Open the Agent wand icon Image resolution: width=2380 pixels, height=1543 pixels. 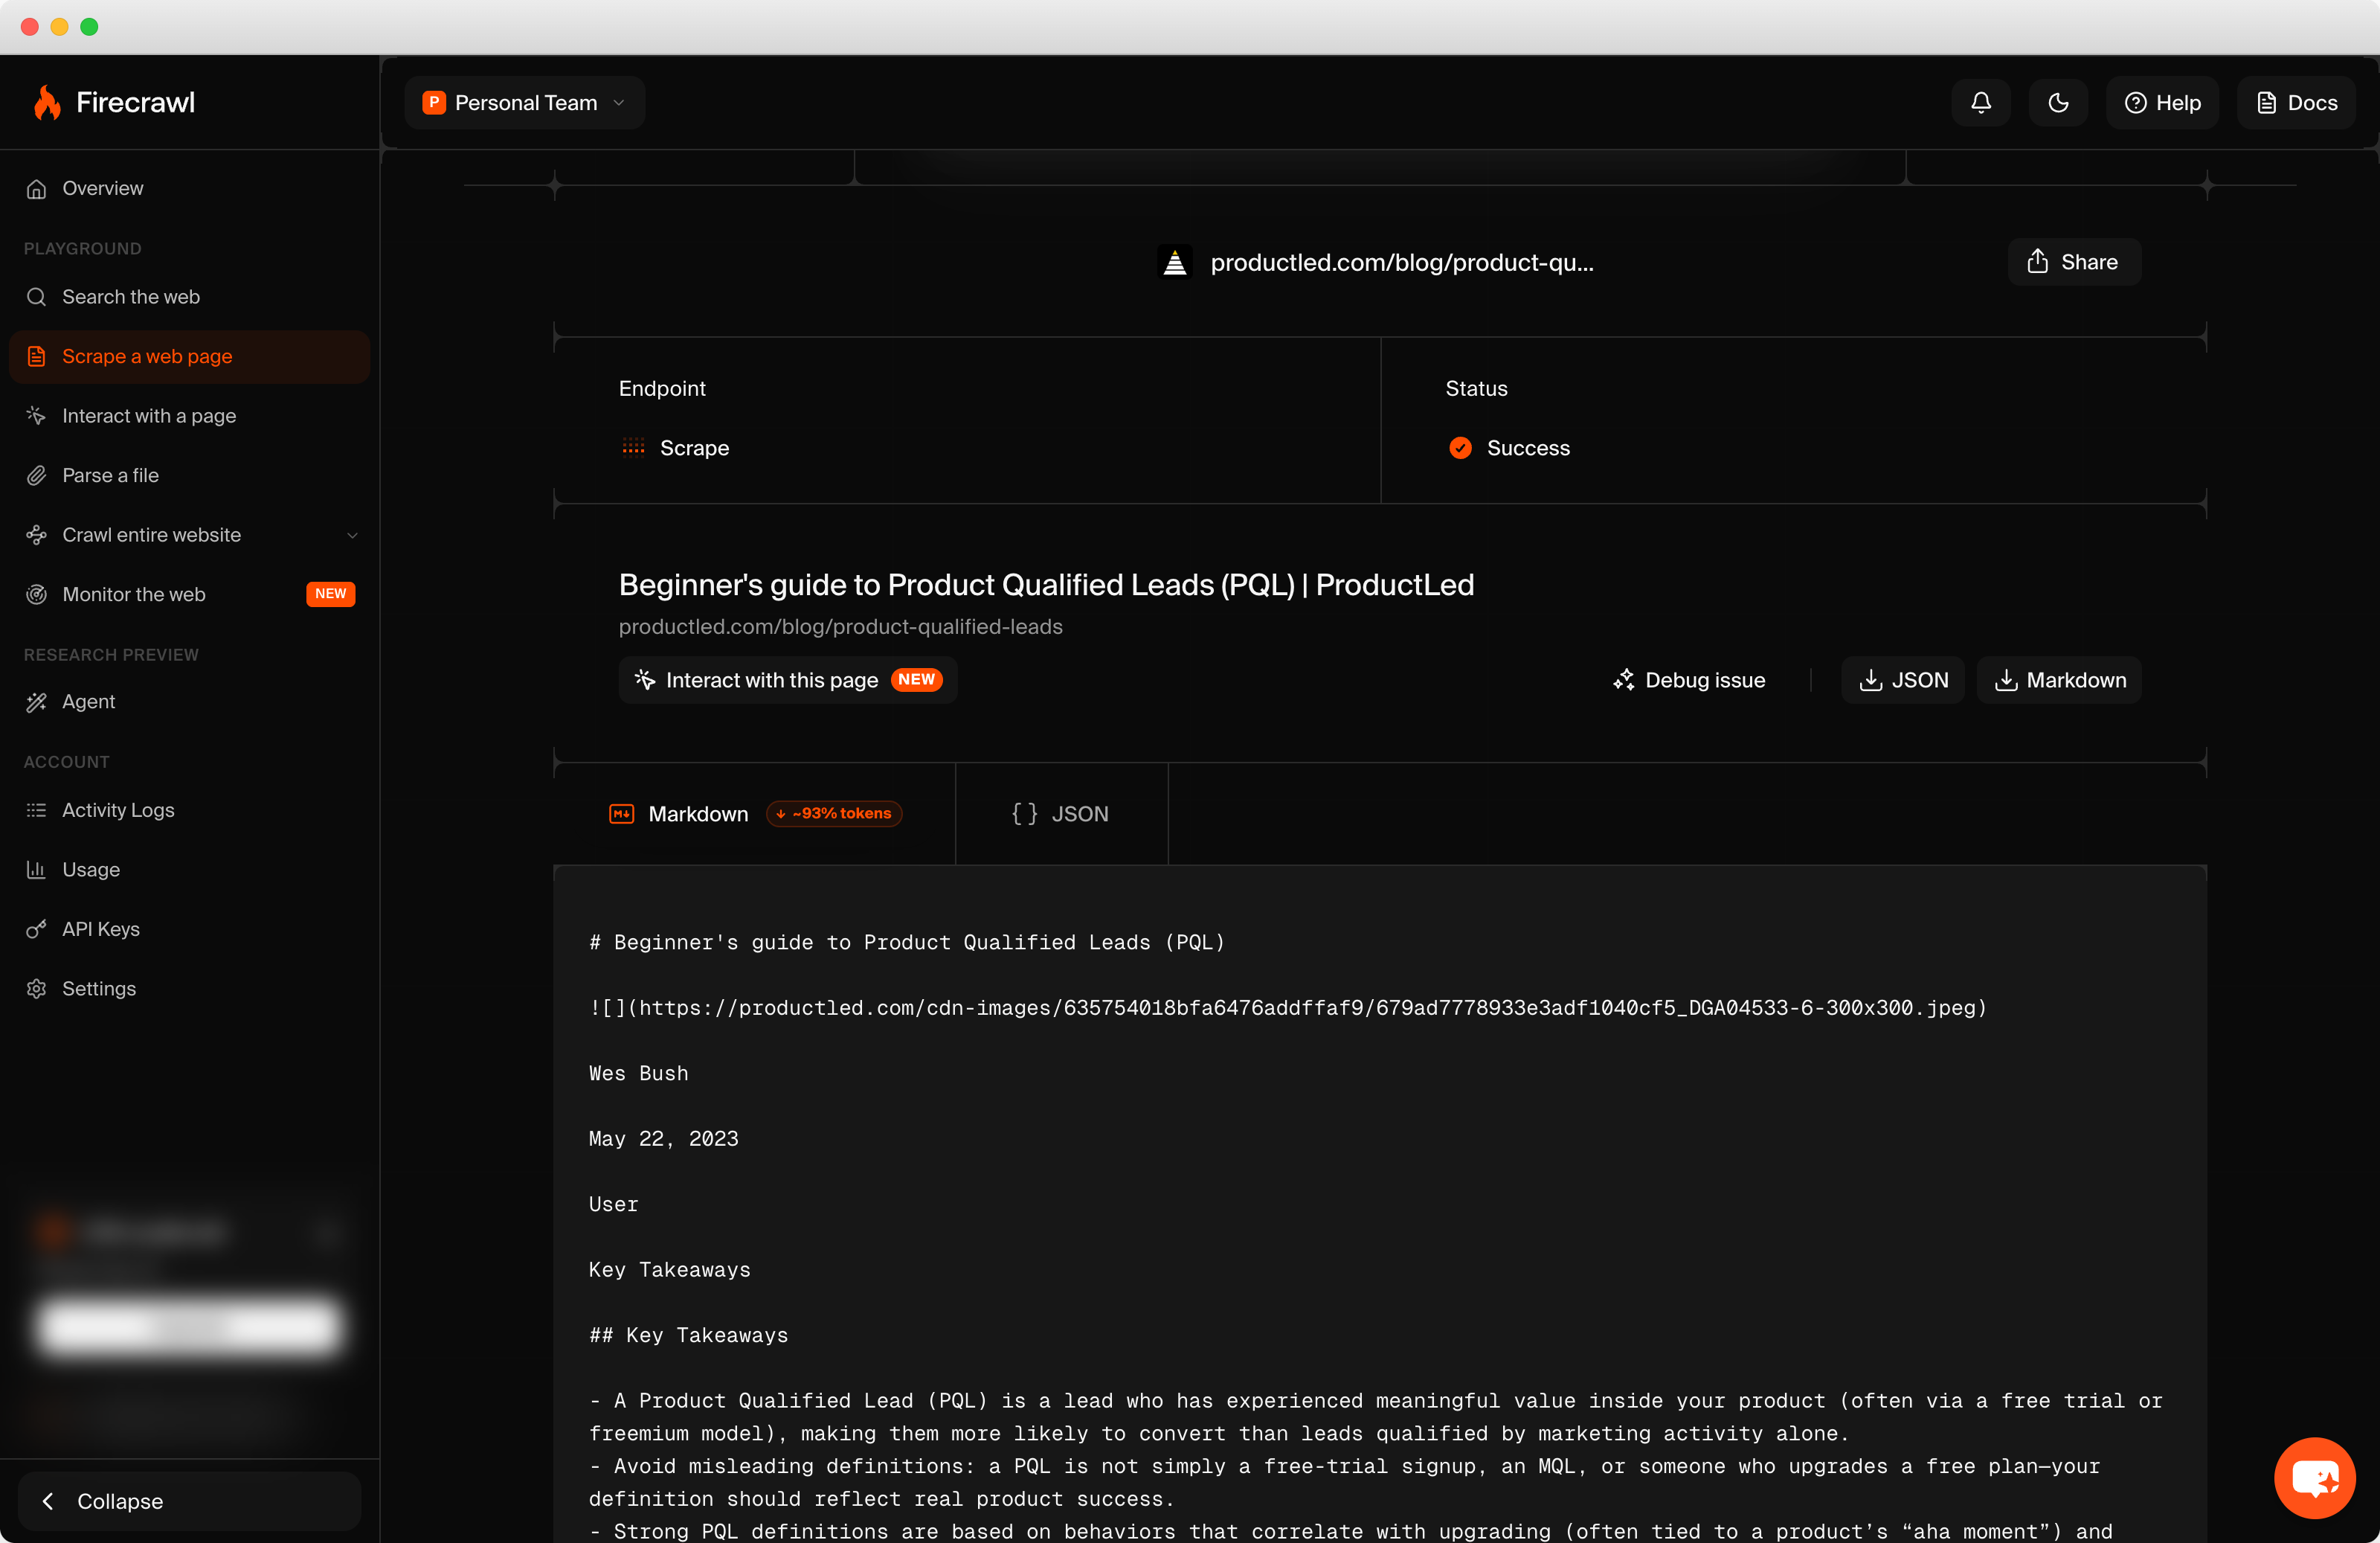37,702
